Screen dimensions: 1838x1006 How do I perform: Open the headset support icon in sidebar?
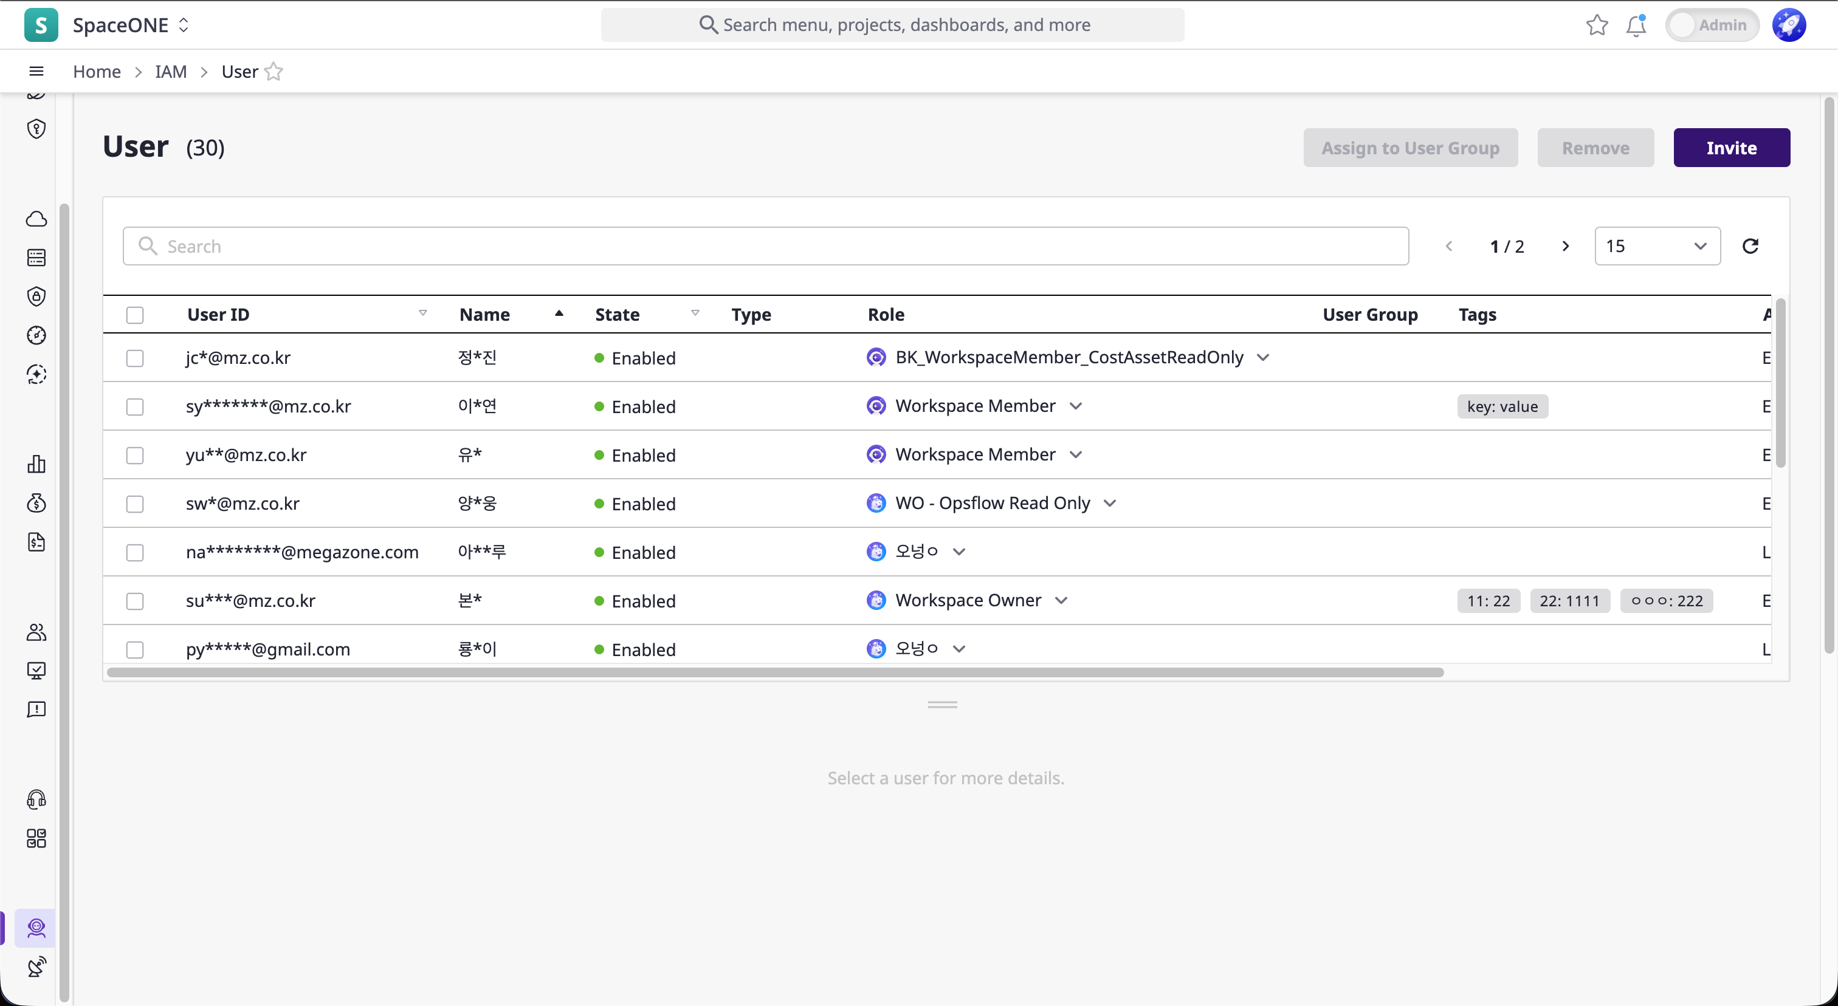36,799
